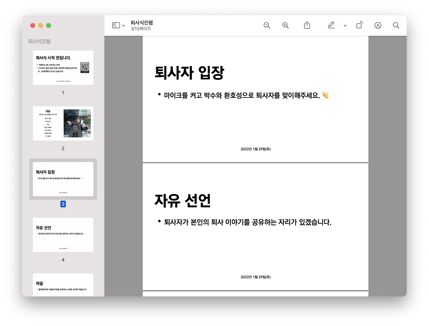Screen dimensions: 429x326
Task: Toggle full screen with the green button
Action: (x=49, y=25)
